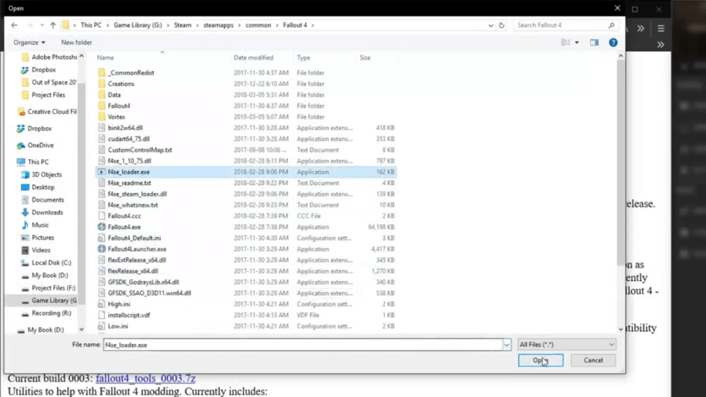The height and width of the screenshot is (397, 706).
Task: Navigate to Steam in the address bar
Action: pos(182,25)
